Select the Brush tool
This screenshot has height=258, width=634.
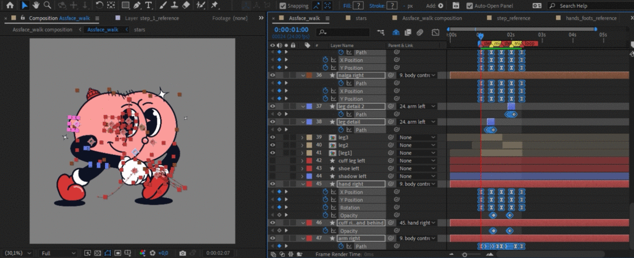[x=163, y=6]
